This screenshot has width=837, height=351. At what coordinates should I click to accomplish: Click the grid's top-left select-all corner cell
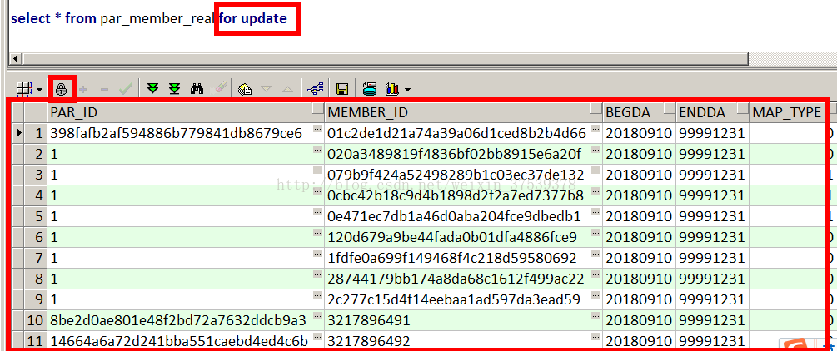click(x=18, y=112)
